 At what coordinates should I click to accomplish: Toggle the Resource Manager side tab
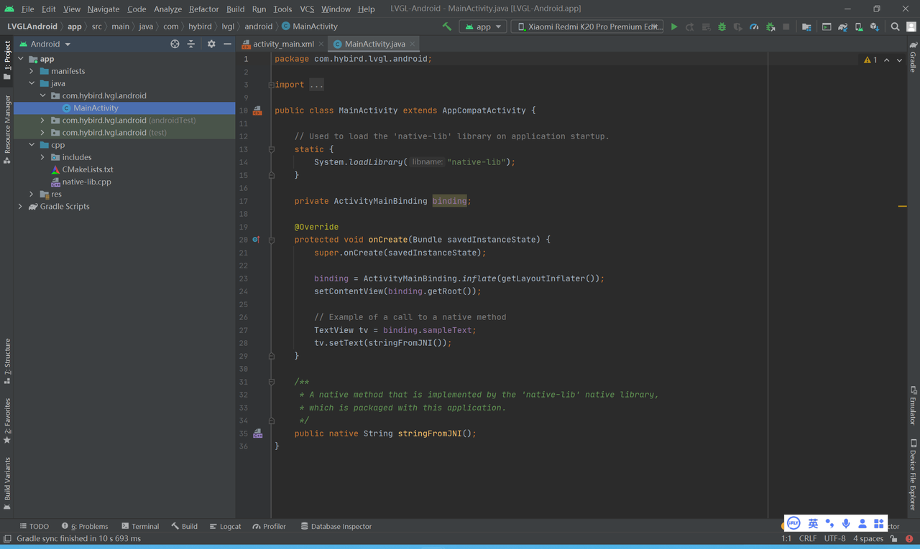(6, 128)
